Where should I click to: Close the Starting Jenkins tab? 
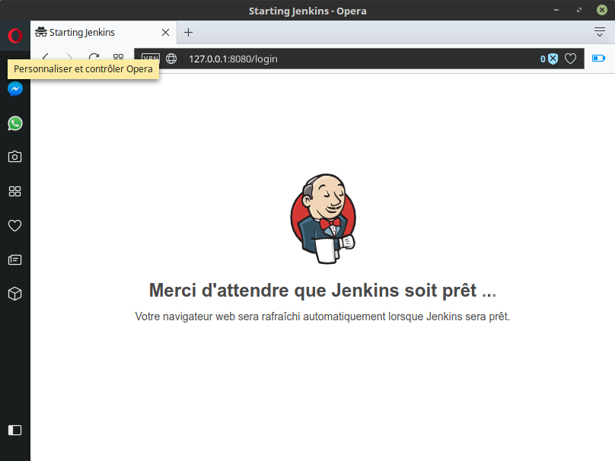tap(165, 33)
